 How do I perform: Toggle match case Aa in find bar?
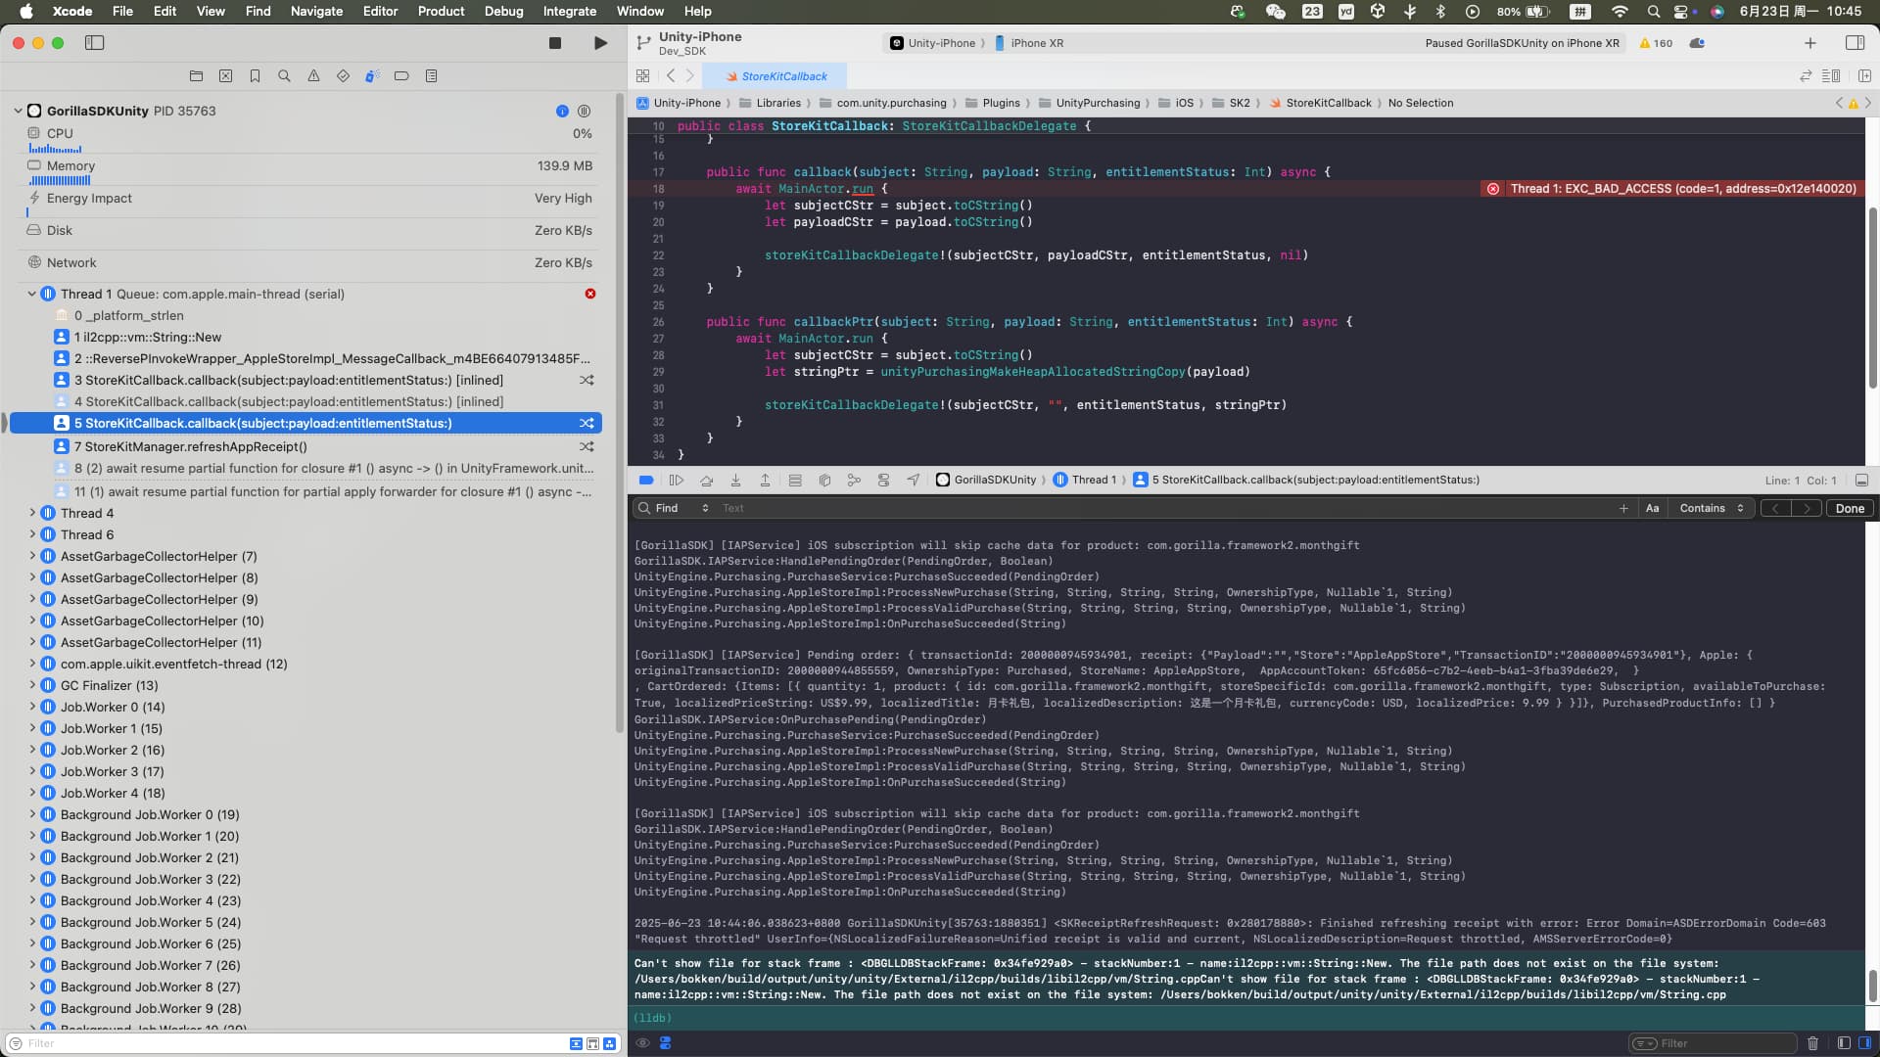pos(1652,508)
